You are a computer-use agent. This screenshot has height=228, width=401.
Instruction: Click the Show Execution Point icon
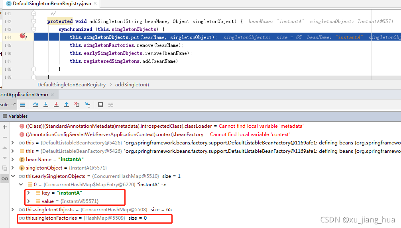(22, 105)
